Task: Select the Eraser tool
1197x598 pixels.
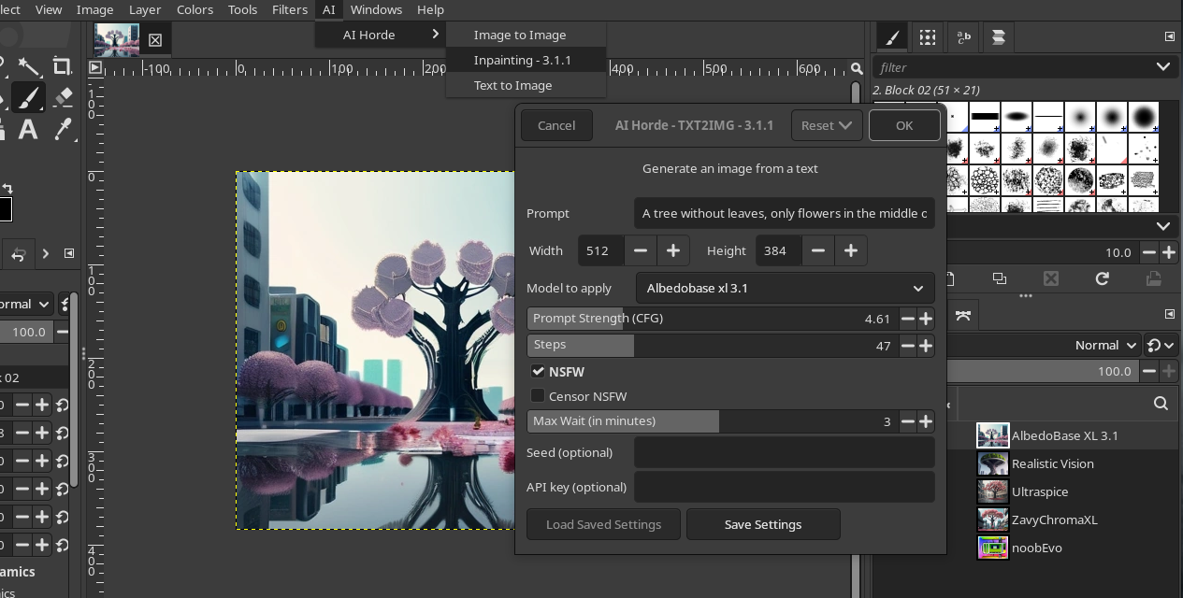Action: coord(63,95)
